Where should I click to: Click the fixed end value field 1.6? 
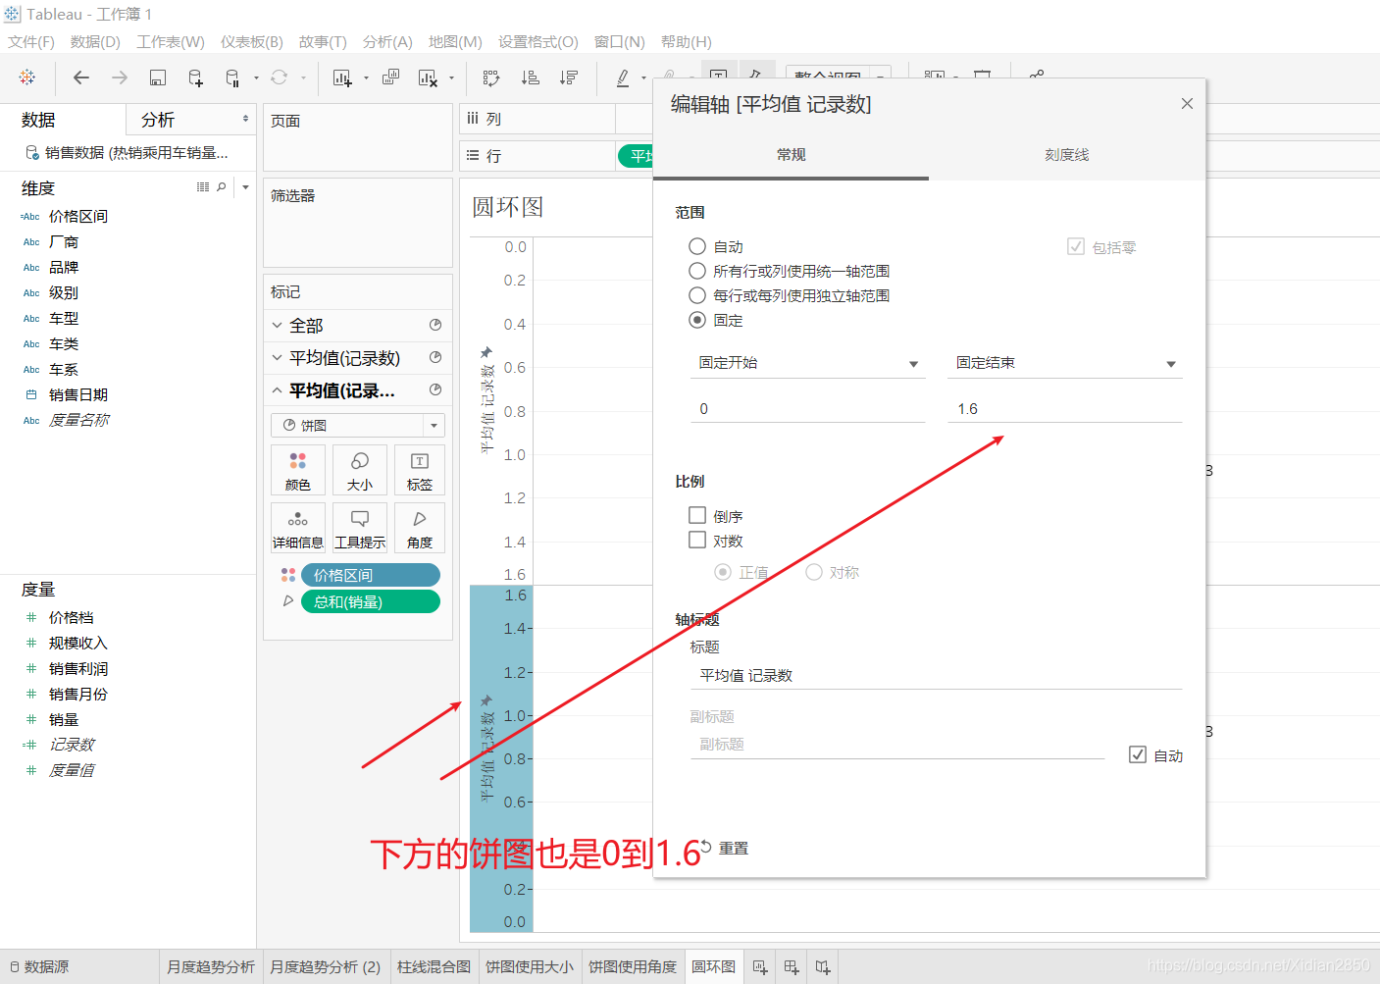1065,409
